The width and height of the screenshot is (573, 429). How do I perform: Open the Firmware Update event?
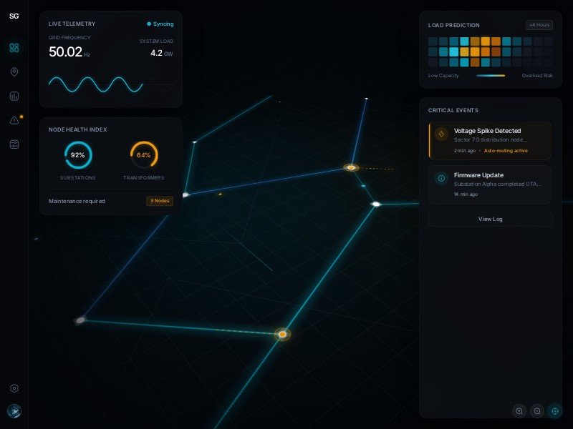click(x=490, y=184)
